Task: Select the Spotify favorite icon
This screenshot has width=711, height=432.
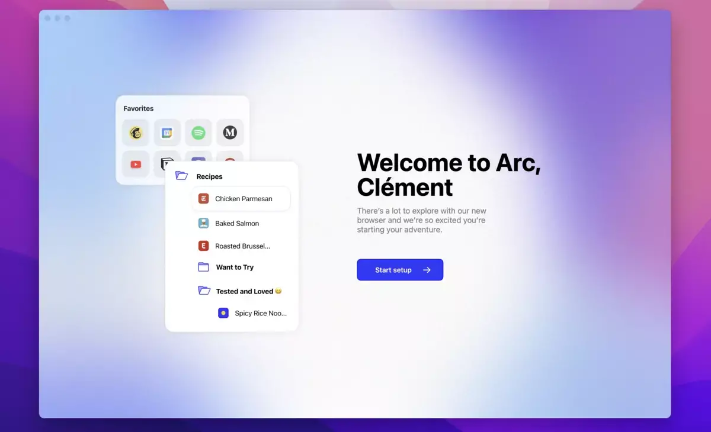Action: click(198, 133)
